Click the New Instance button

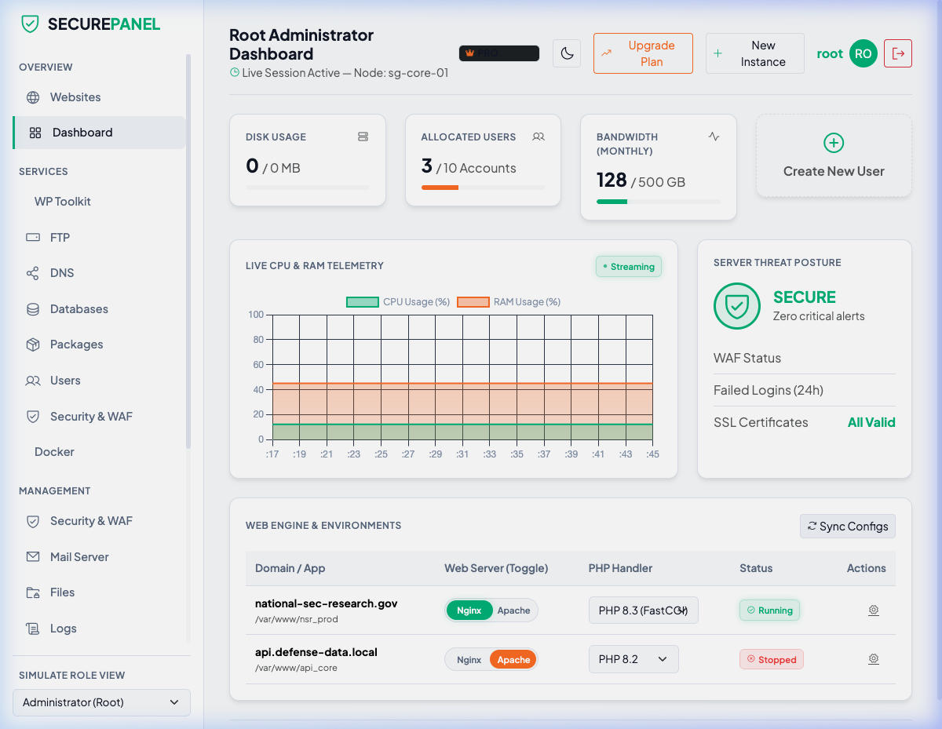point(755,53)
